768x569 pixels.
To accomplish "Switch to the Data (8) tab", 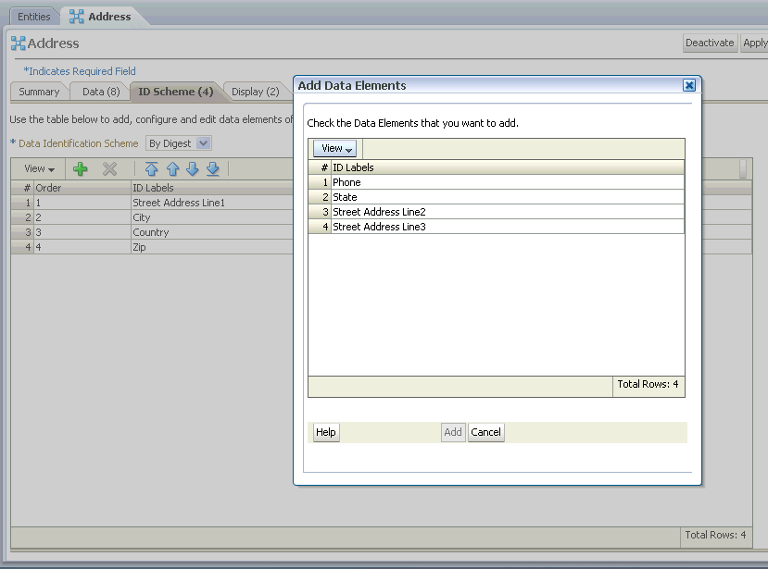I will coord(99,92).
